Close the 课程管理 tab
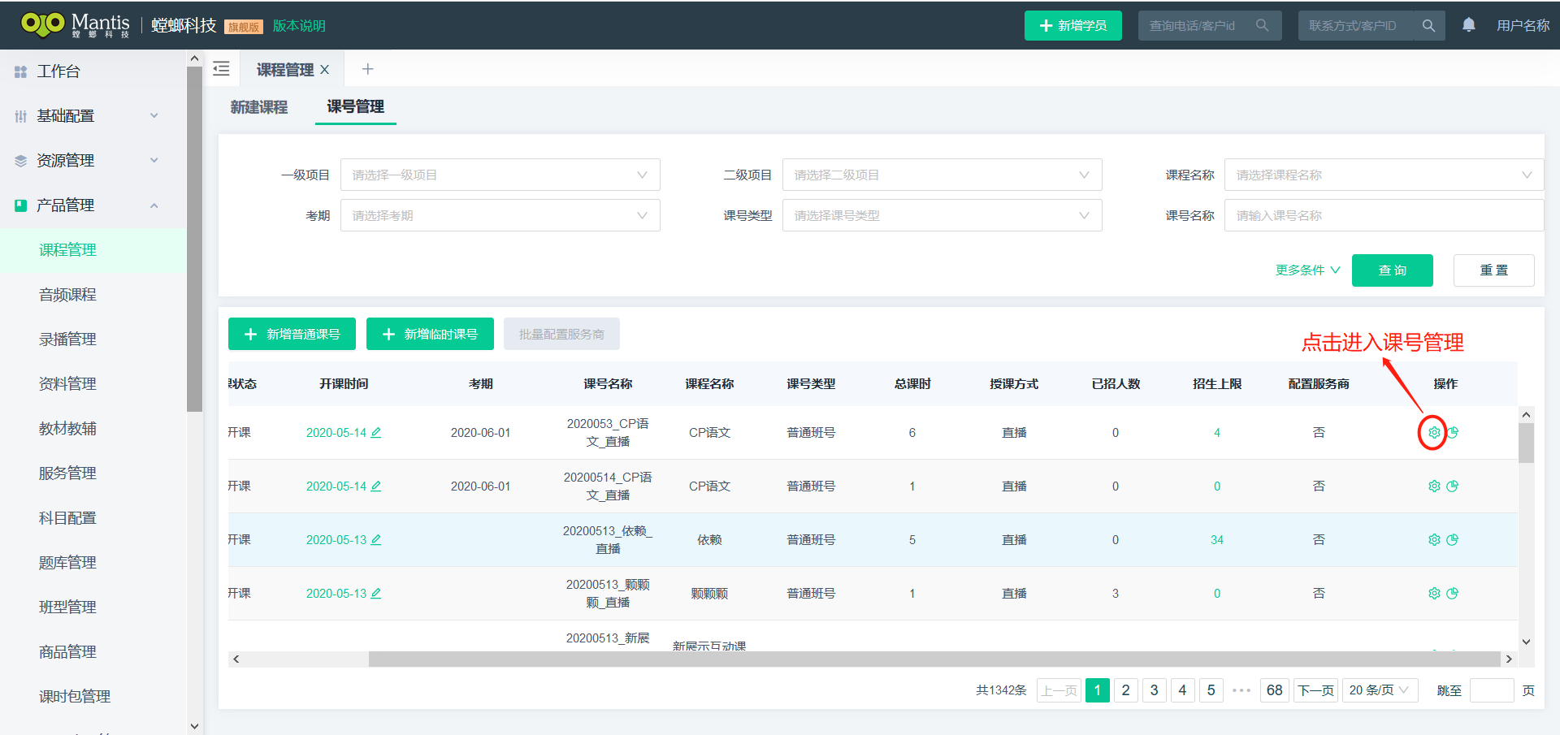Viewport: 1560px width, 735px height. point(324,70)
